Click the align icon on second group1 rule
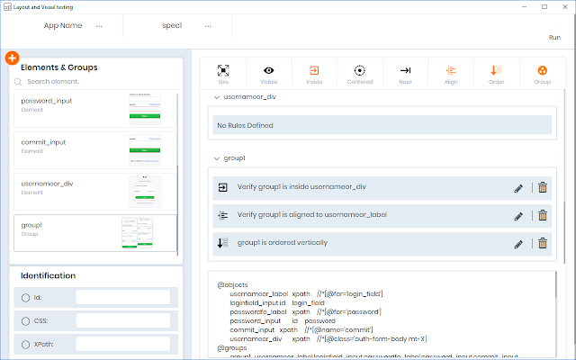 223,215
